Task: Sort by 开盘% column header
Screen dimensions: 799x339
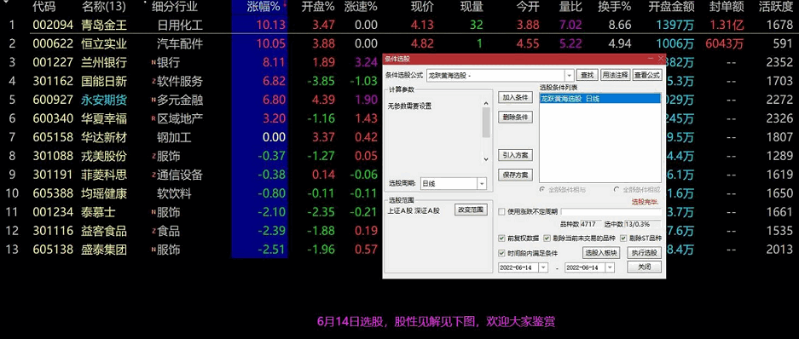Action: point(318,7)
